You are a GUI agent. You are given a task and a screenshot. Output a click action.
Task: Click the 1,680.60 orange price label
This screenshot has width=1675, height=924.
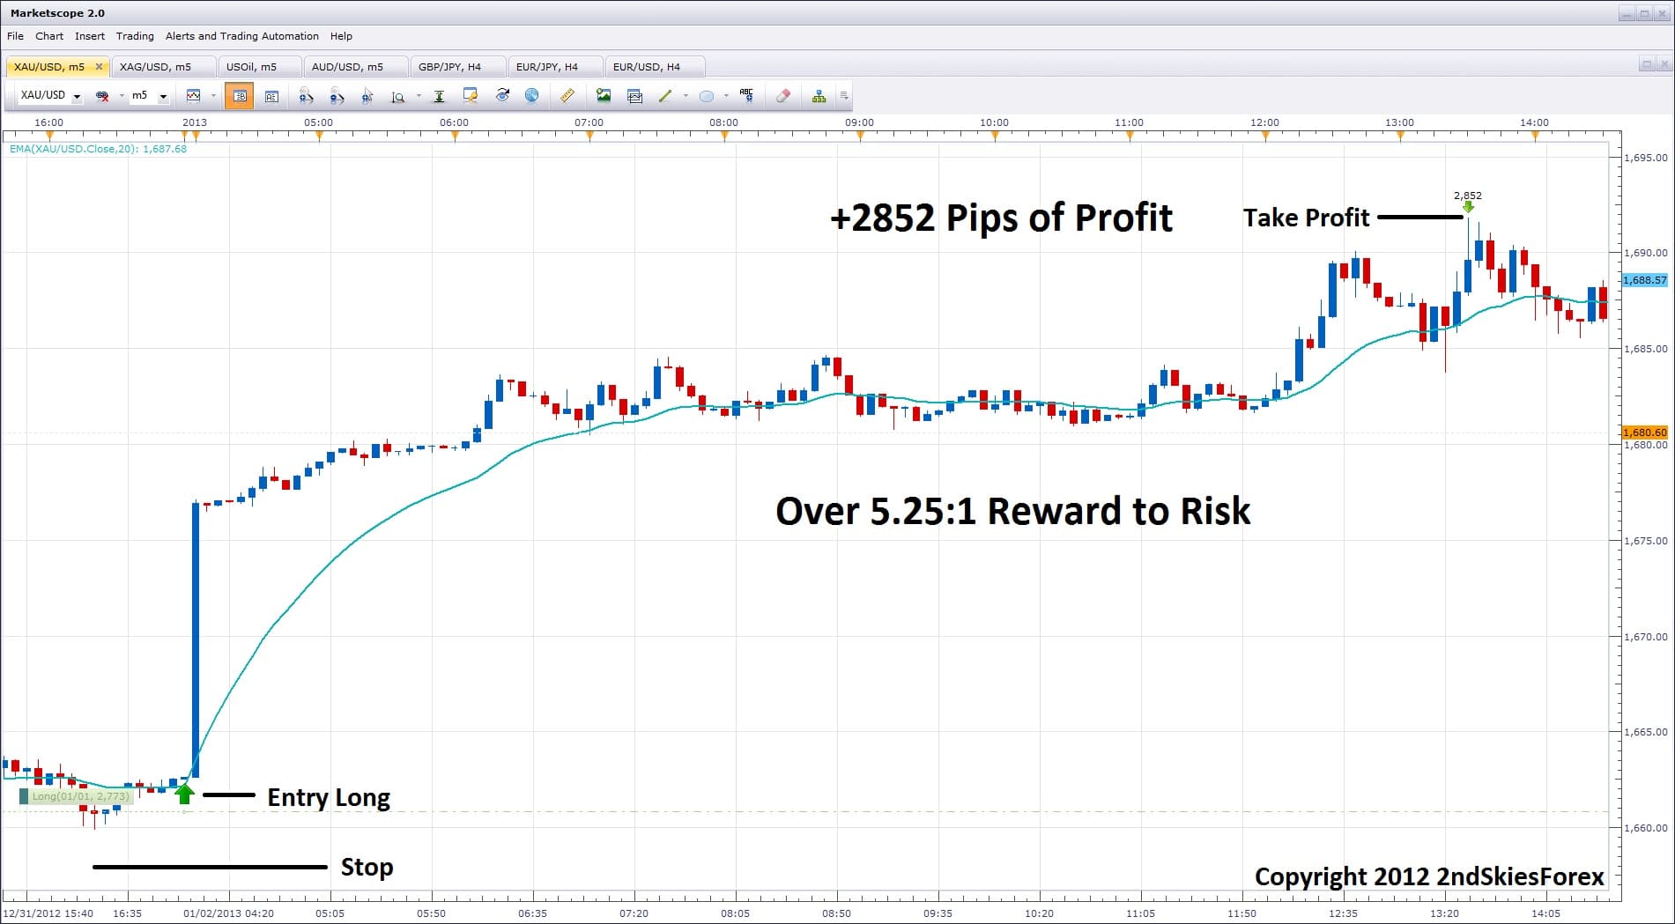(x=1645, y=432)
